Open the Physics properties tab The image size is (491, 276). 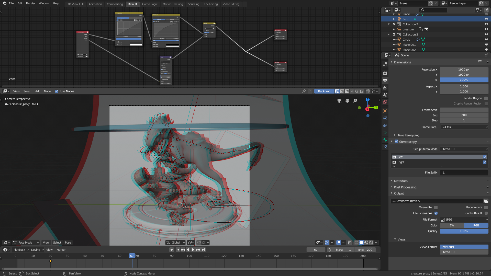385,125
